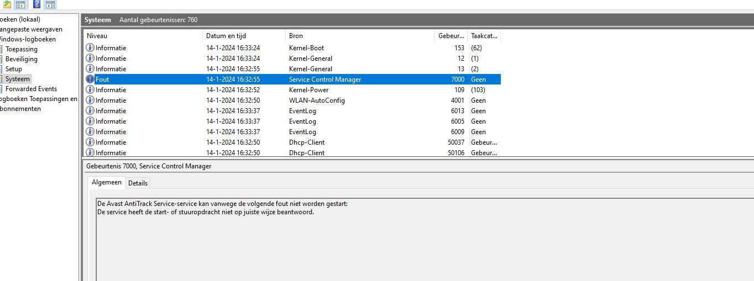The width and height of the screenshot is (754, 281).
Task: Select the Beveiliging log in the tree
Action: [22, 59]
